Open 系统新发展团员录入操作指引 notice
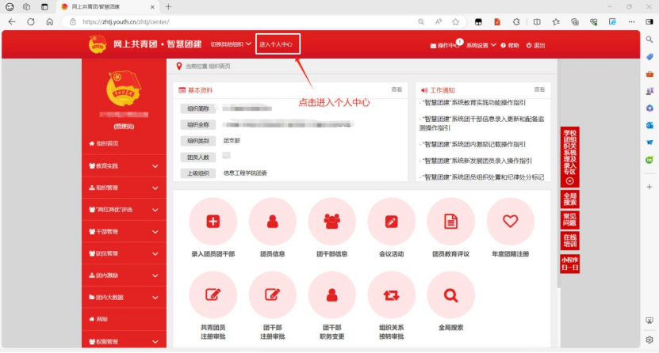 (x=476, y=161)
